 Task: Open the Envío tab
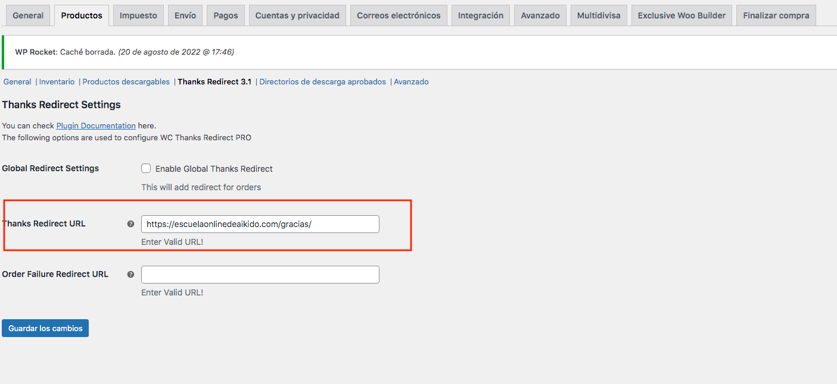pos(185,15)
